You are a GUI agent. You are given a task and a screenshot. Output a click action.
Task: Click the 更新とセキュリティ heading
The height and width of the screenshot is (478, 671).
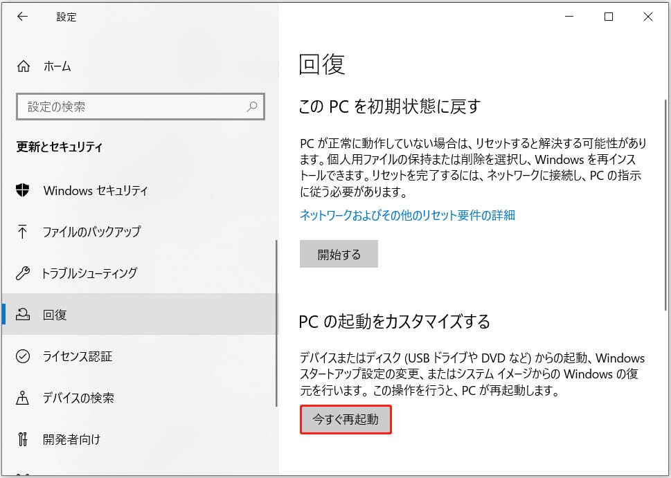tap(62, 147)
